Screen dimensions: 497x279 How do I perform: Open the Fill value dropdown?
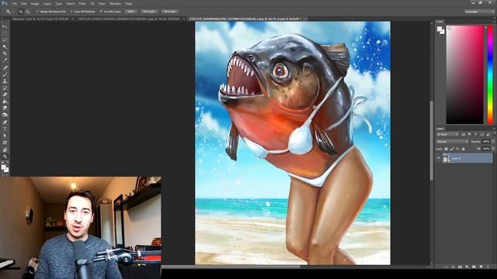pyautogui.click(x=493, y=149)
